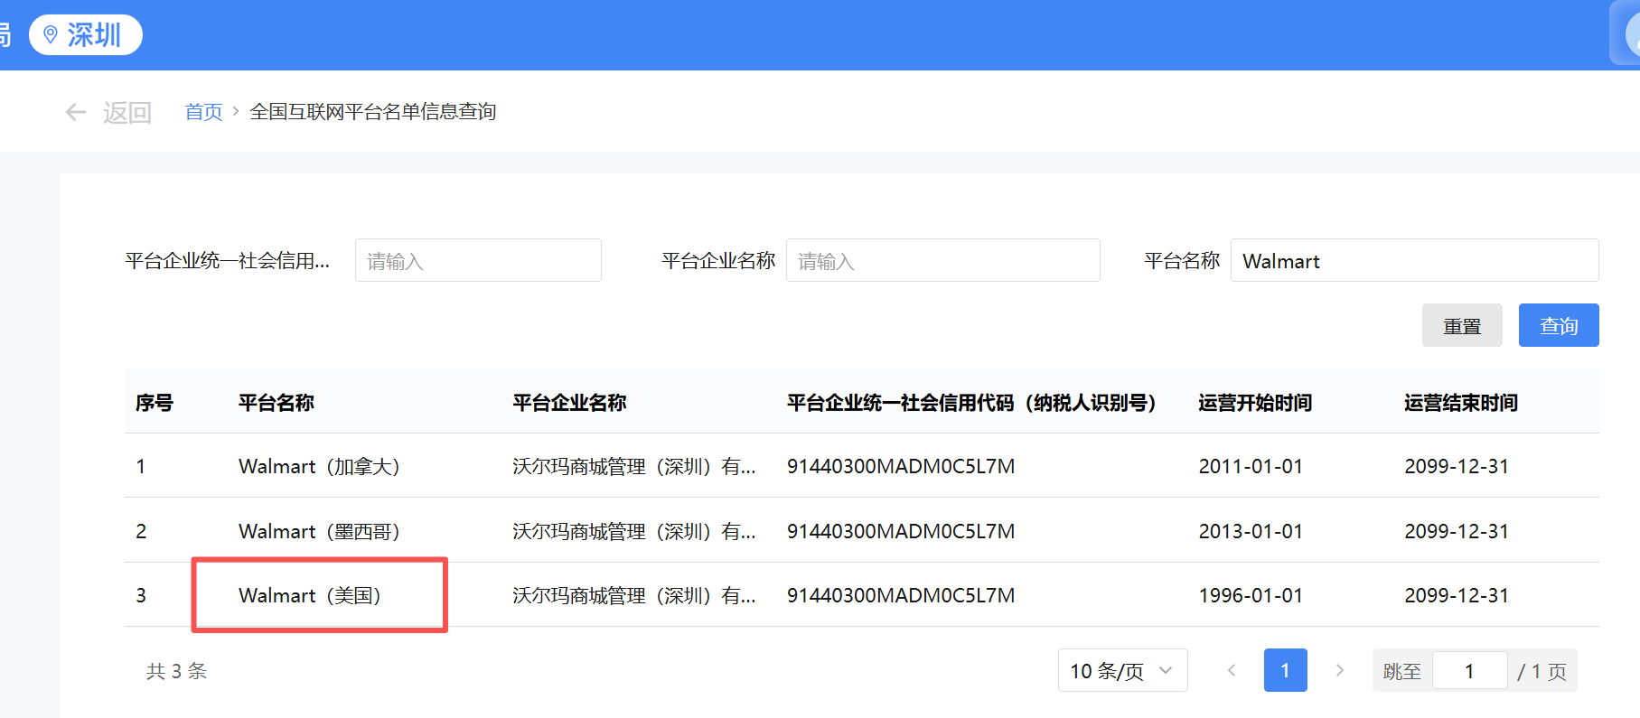Go to next page with right chevron
Image resolution: width=1640 pixels, height=718 pixels.
[1339, 670]
